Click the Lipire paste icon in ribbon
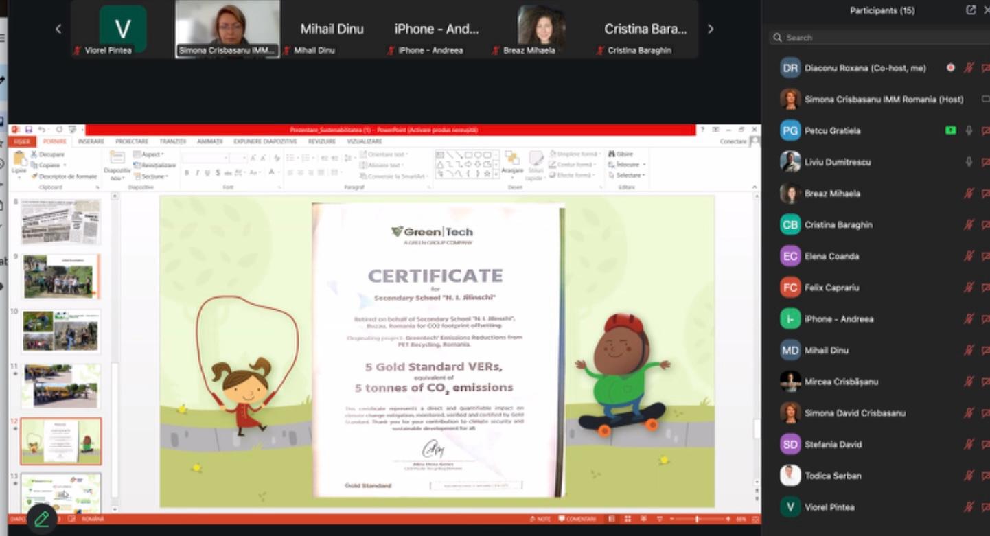Viewport: 990px width, 536px height. pyautogui.click(x=19, y=162)
